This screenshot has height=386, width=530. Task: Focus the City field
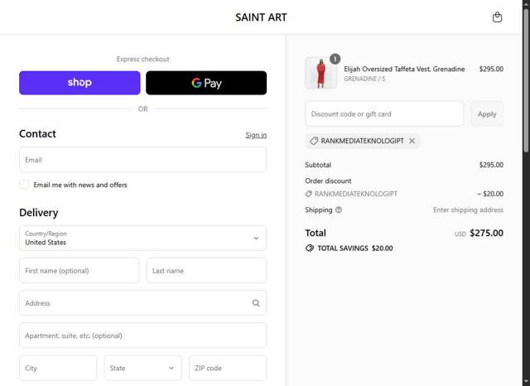click(x=58, y=368)
